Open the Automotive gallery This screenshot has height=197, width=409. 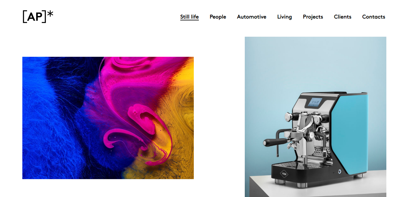pos(251,17)
